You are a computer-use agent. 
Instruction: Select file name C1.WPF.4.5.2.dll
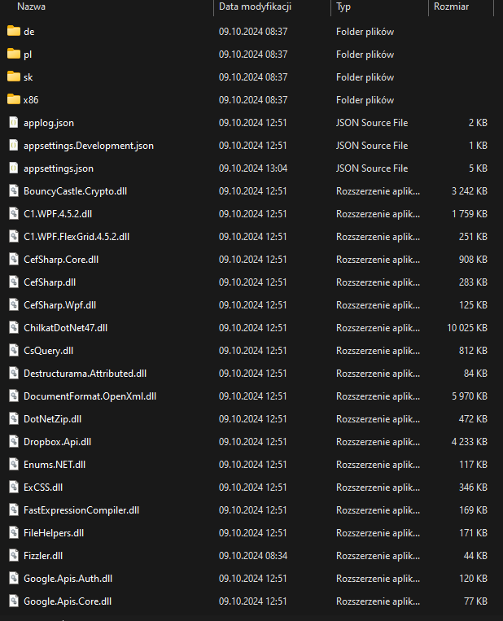tap(58, 214)
